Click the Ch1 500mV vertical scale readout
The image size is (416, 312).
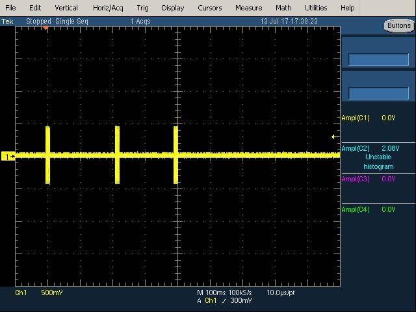coord(39,292)
